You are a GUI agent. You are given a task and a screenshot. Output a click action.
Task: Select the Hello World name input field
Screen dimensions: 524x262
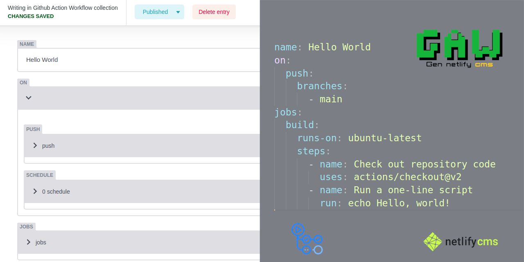coord(123,60)
